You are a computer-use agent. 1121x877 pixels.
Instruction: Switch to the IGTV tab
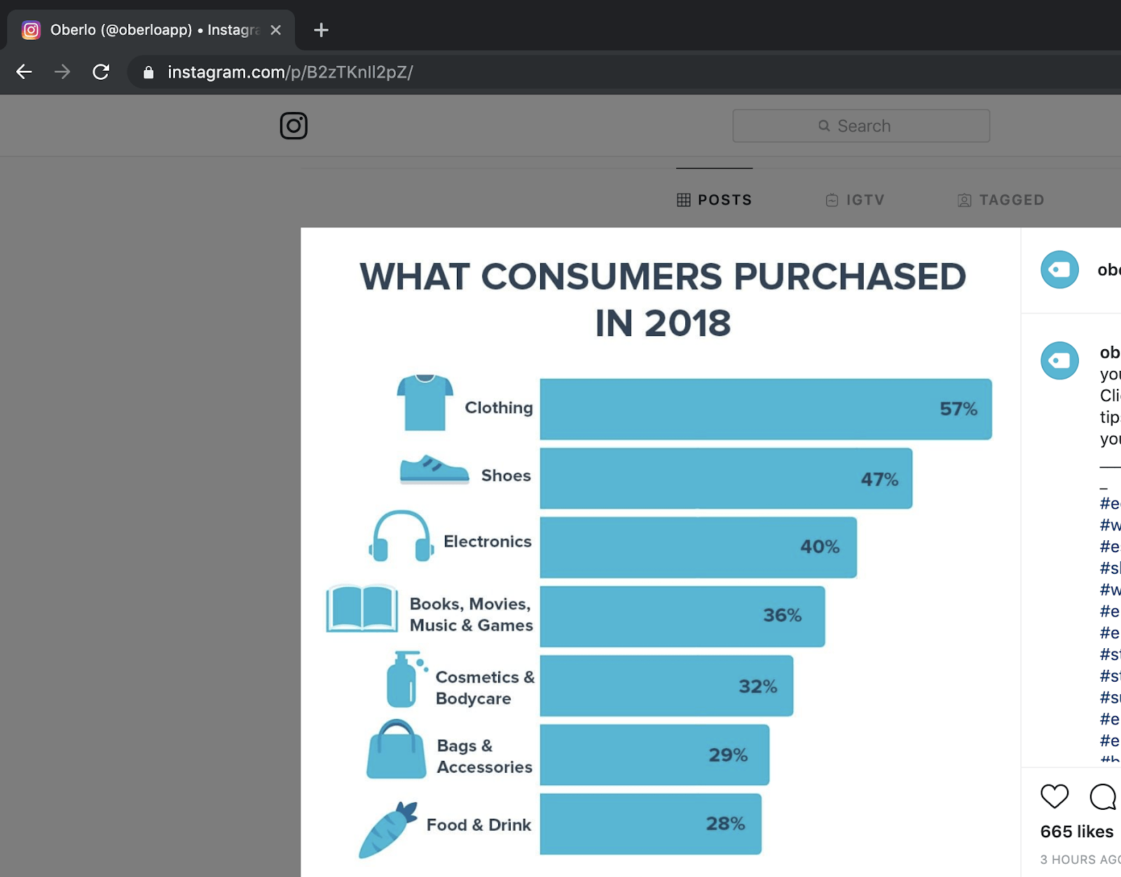855,200
